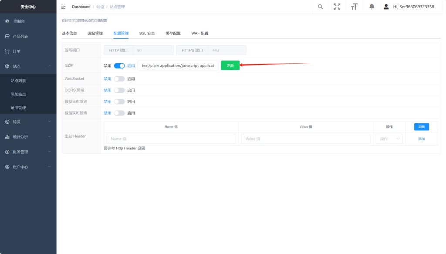Open the 控制台 dashboard menu item

(x=19, y=21)
